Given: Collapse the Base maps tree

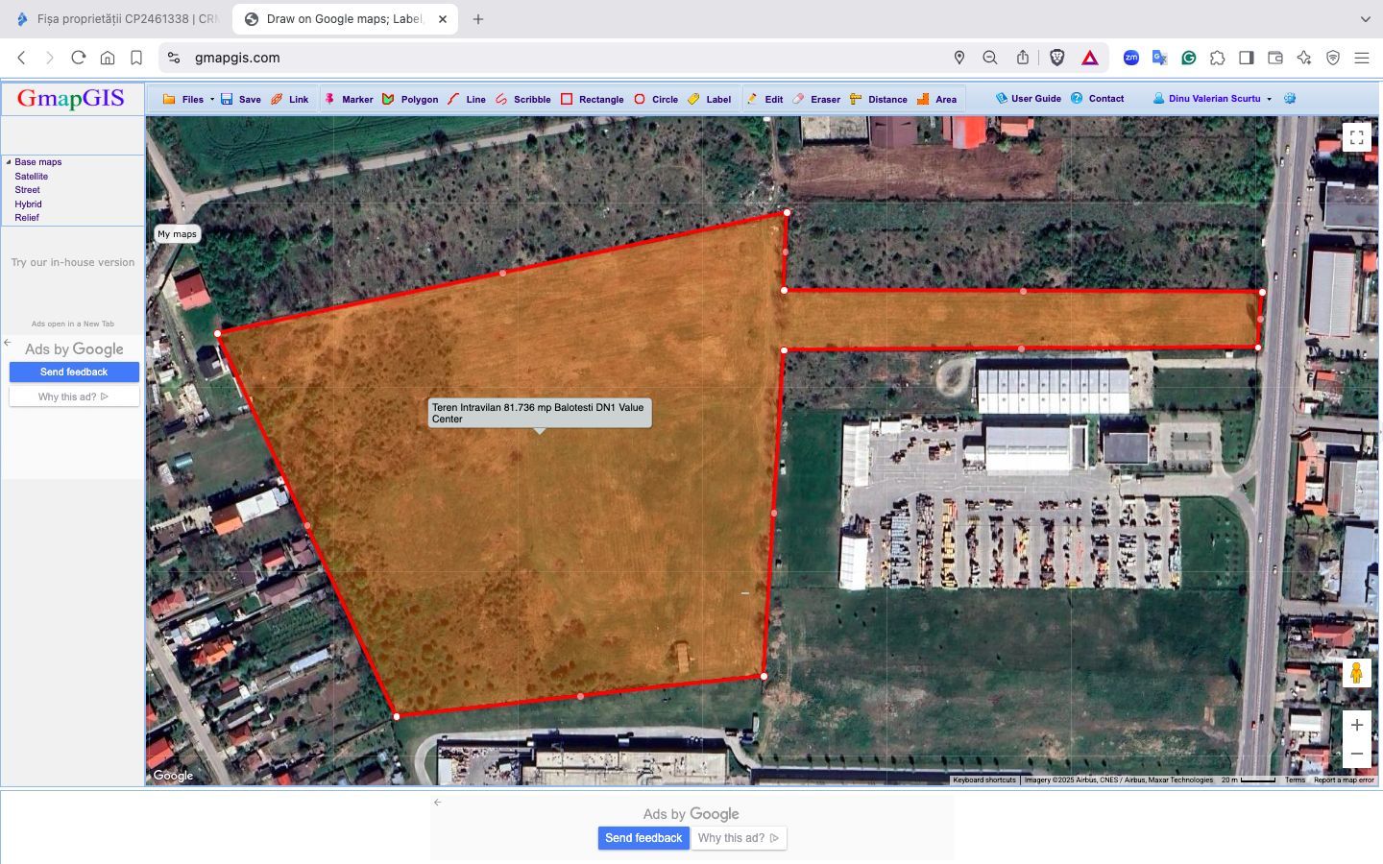Looking at the screenshot, I should pyautogui.click(x=8, y=161).
